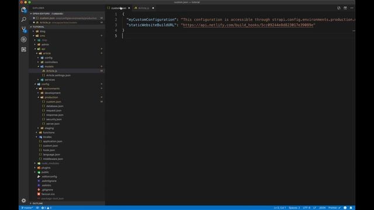Open favicon.ico file
This screenshot has width=374, height=210.
pyautogui.click(x=48, y=194)
